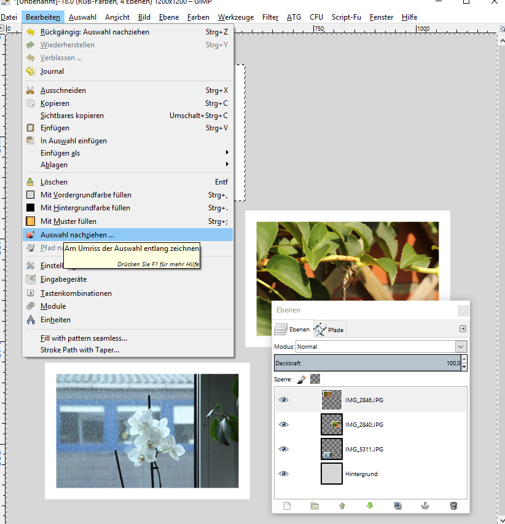This screenshot has height=524, width=505.
Task: Switch to the Pfade tab
Action: (329, 330)
